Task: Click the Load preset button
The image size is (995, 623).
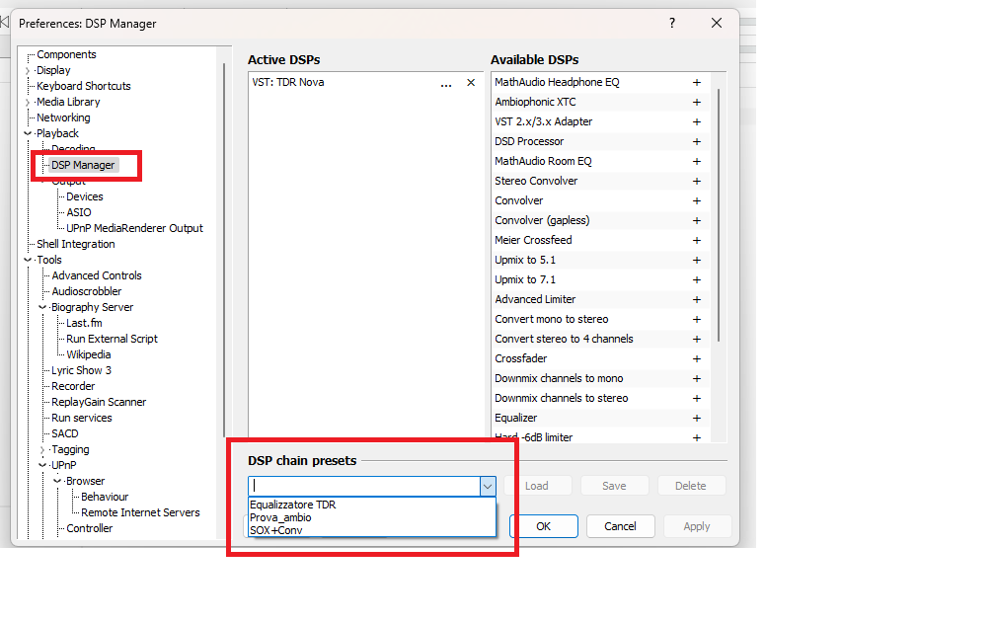Action: coord(537,486)
